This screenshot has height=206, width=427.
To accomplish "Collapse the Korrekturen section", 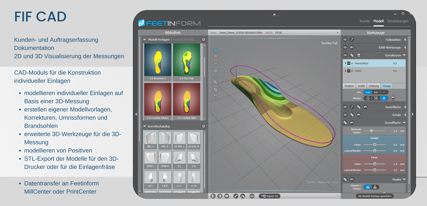I will pyautogui.click(x=404, y=55).
